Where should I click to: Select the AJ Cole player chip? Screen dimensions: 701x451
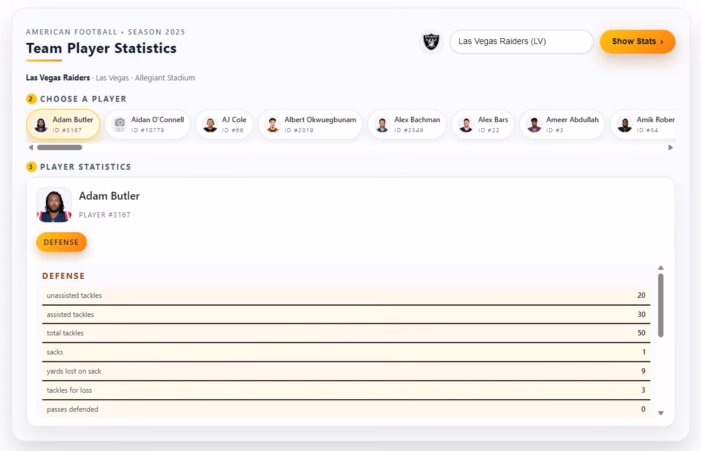coord(224,125)
